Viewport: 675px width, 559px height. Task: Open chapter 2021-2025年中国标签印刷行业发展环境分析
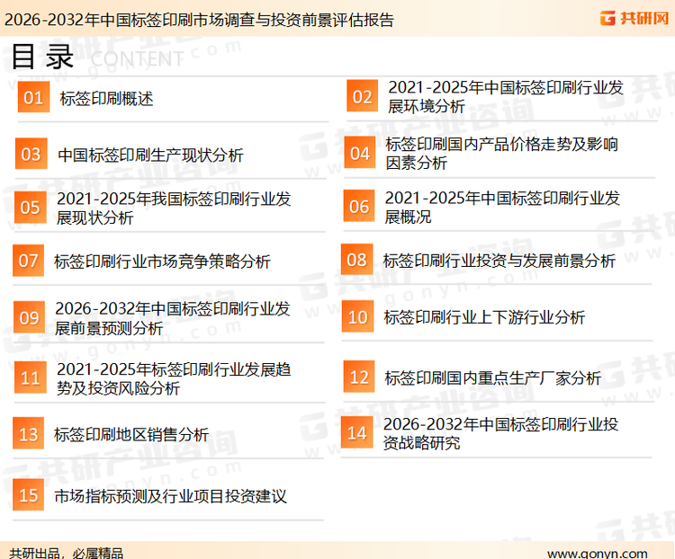click(506, 97)
